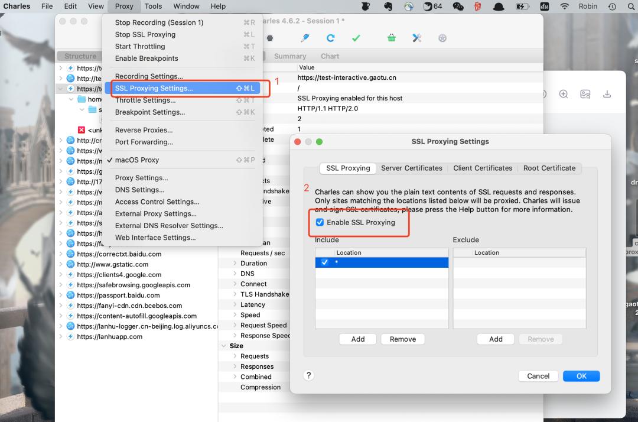Image resolution: width=638 pixels, height=422 pixels.
Task: Switch to the Root Certificate tab
Action: (549, 168)
